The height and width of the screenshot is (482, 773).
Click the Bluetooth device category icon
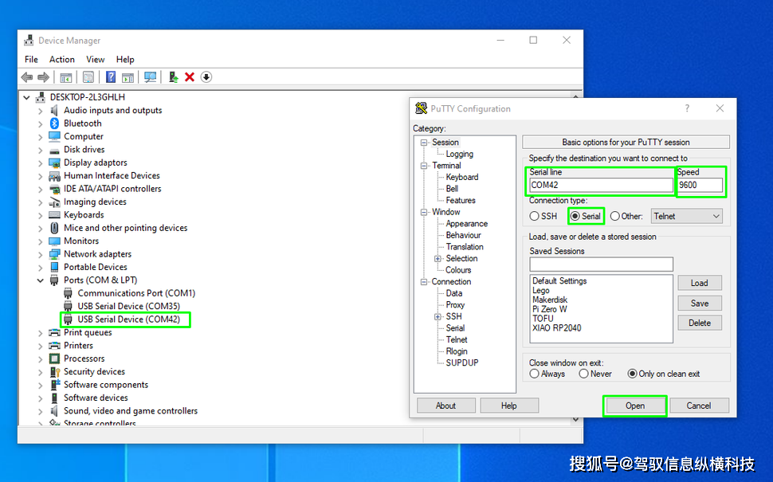(55, 123)
